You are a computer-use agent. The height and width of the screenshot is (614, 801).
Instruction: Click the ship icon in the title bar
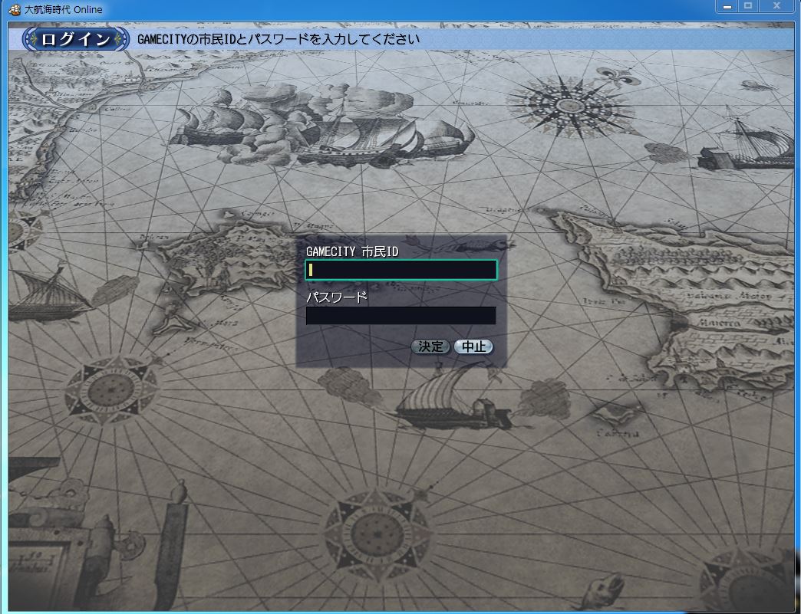click(15, 9)
